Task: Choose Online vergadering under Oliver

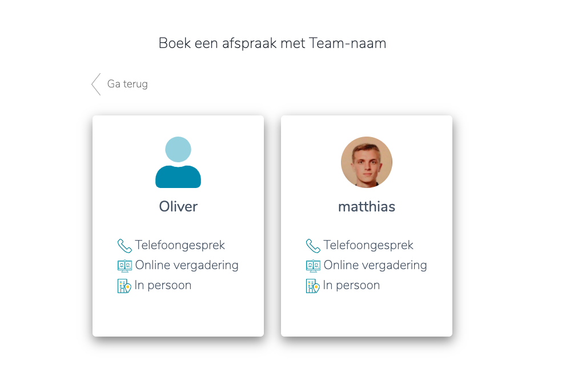Action: (x=187, y=265)
